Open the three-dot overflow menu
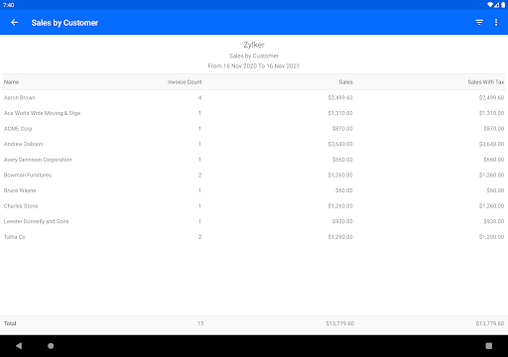Image resolution: width=508 pixels, height=357 pixels. click(496, 23)
